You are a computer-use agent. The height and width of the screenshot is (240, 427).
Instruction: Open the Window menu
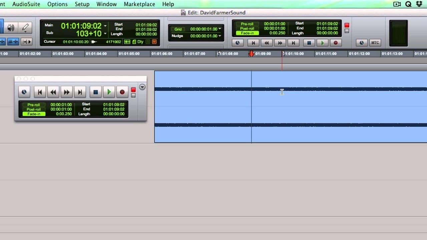coord(107,4)
